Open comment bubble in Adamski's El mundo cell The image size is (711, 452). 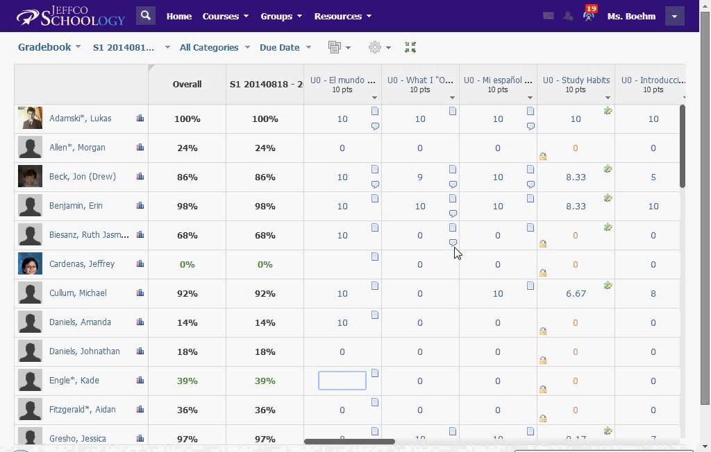pyautogui.click(x=375, y=126)
